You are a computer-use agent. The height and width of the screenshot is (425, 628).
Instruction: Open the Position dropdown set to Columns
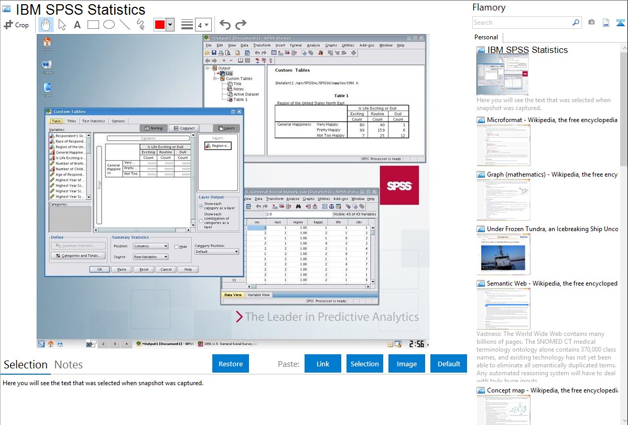(x=150, y=246)
